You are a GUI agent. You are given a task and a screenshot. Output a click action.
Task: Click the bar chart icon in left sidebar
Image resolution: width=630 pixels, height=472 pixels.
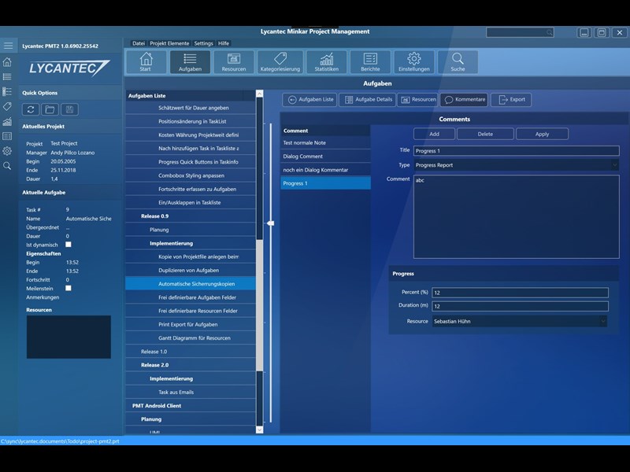pos(7,121)
